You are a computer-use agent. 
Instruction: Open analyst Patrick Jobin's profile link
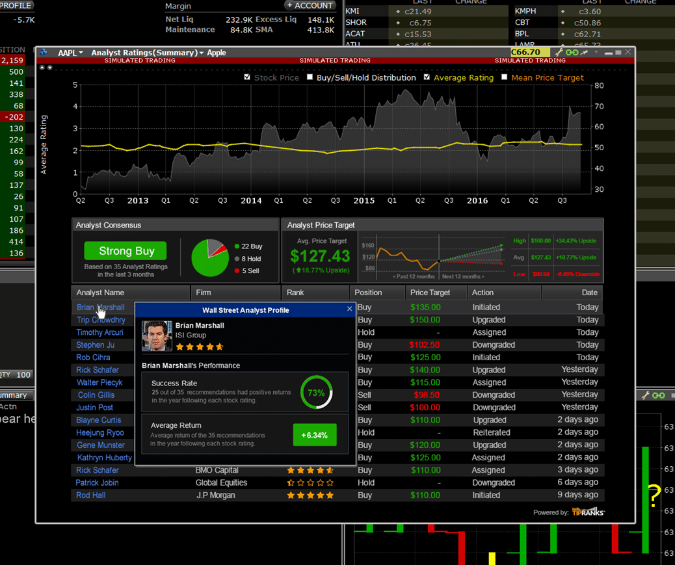pyautogui.click(x=97, y=482)
